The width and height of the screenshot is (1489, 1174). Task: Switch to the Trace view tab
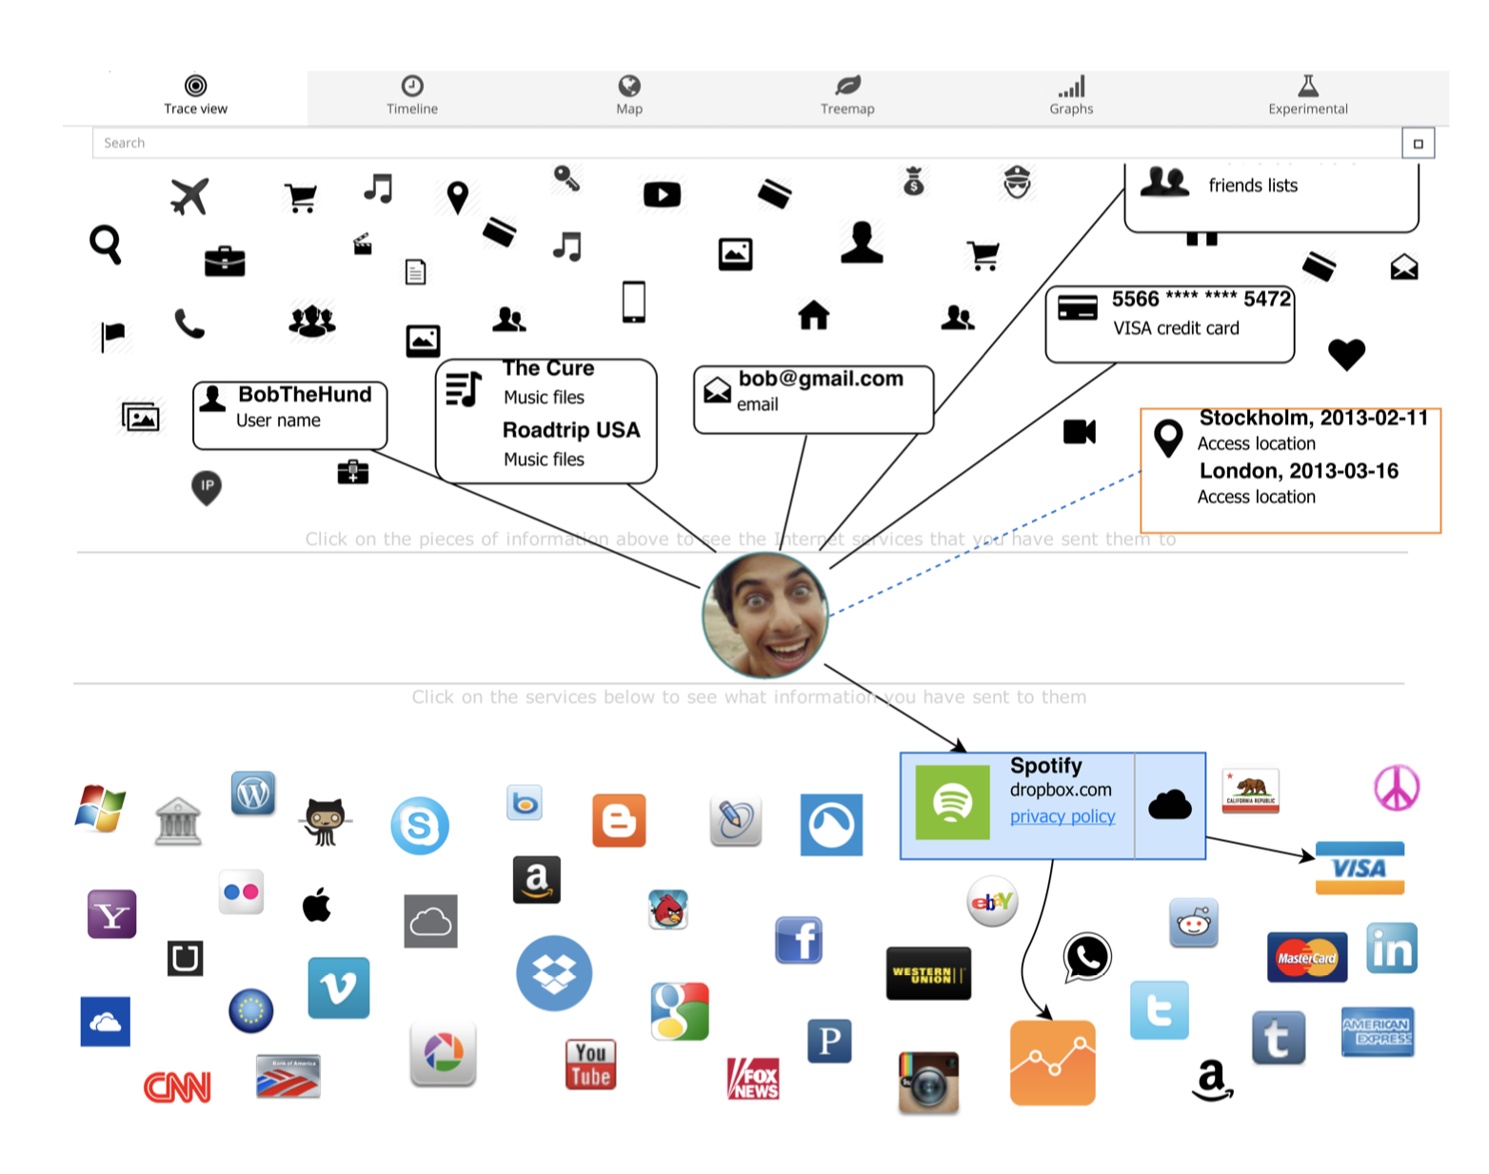pyautogui.click(x=195, y=96)
